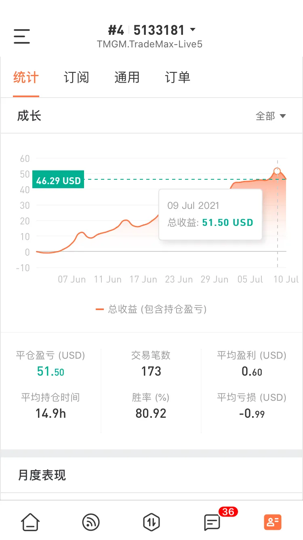Image resolution: width=303 pixels, height=540 pixels.
Task: Open the orange profile card icon
Action: pyautogui.click(x=273, y=522)
